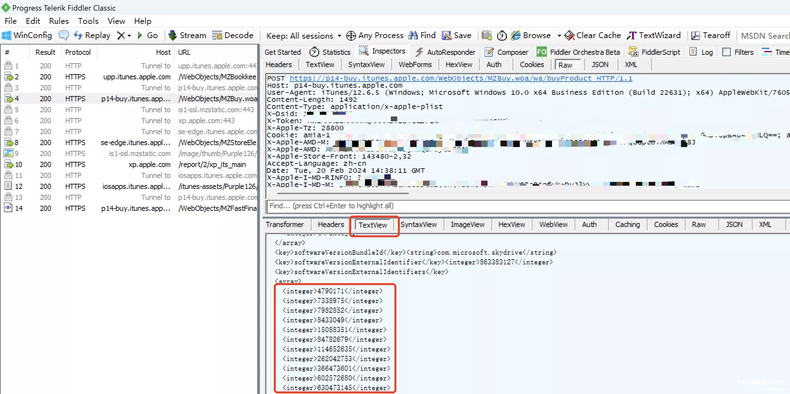Select response Transformer tab
This screenshot has height=394, width=790.
click(x=285, y=224)
